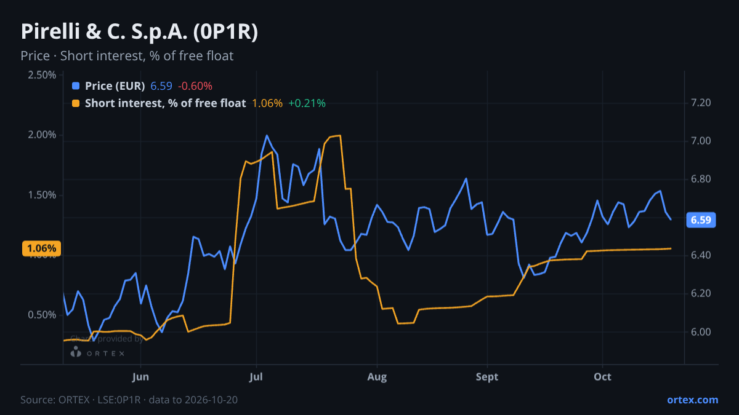Click the Sept x-axis label

tap(487, 376)
